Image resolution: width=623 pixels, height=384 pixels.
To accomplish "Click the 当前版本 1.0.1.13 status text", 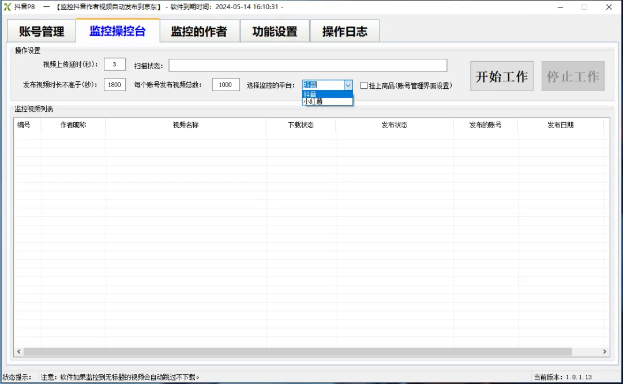I will point(562,377).
